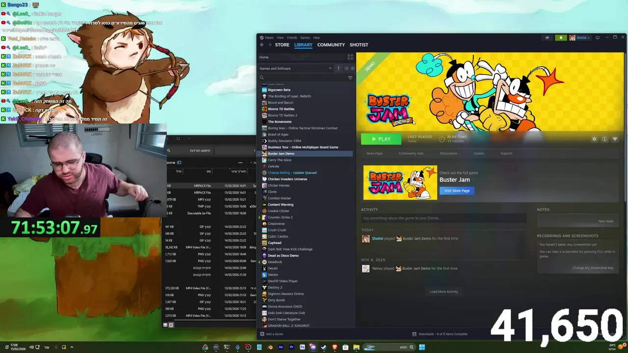Click the Steam back navigation arrow
Viewport: 628px width, 353px height.
pyautogui.click(x=262, y=45)
